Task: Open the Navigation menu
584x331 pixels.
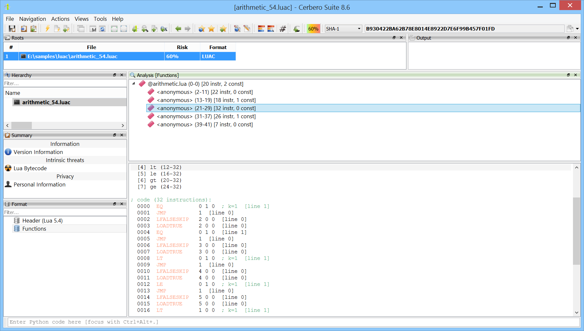Action: point(32,19)
